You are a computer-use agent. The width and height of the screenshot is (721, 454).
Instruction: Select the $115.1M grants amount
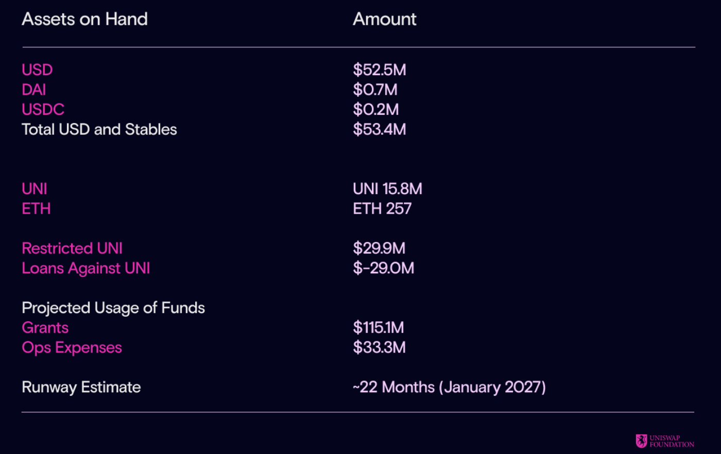[x=379, y=328]
